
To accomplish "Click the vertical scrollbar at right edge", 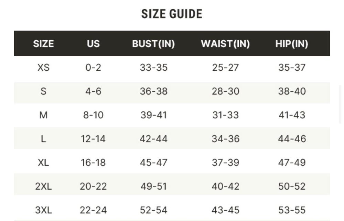I will pyautogui.click(x=340, y=103).
